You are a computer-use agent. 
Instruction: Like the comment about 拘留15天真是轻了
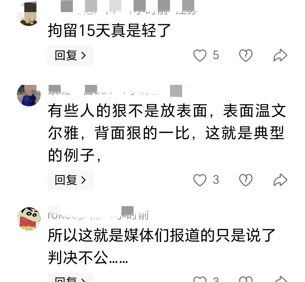pos(200,56)
